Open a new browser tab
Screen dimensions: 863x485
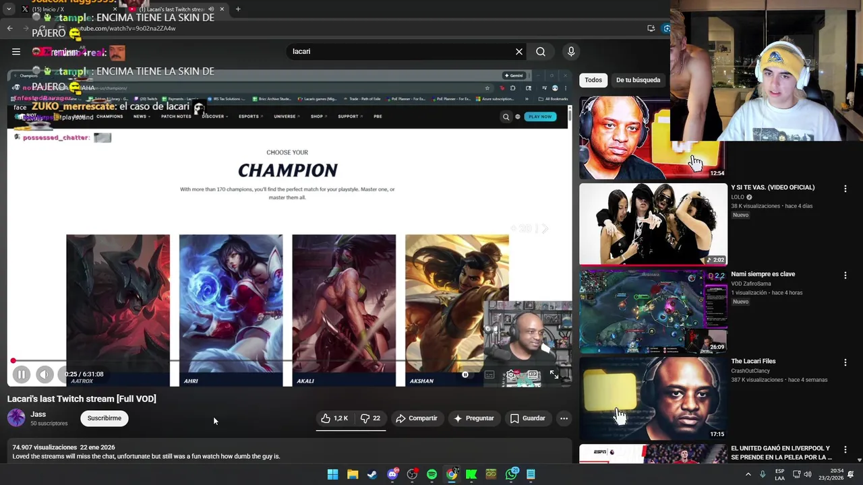[238, 9]
